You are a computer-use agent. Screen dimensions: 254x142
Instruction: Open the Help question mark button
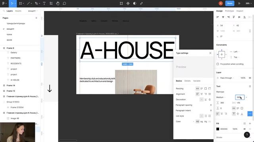point(247,135)
